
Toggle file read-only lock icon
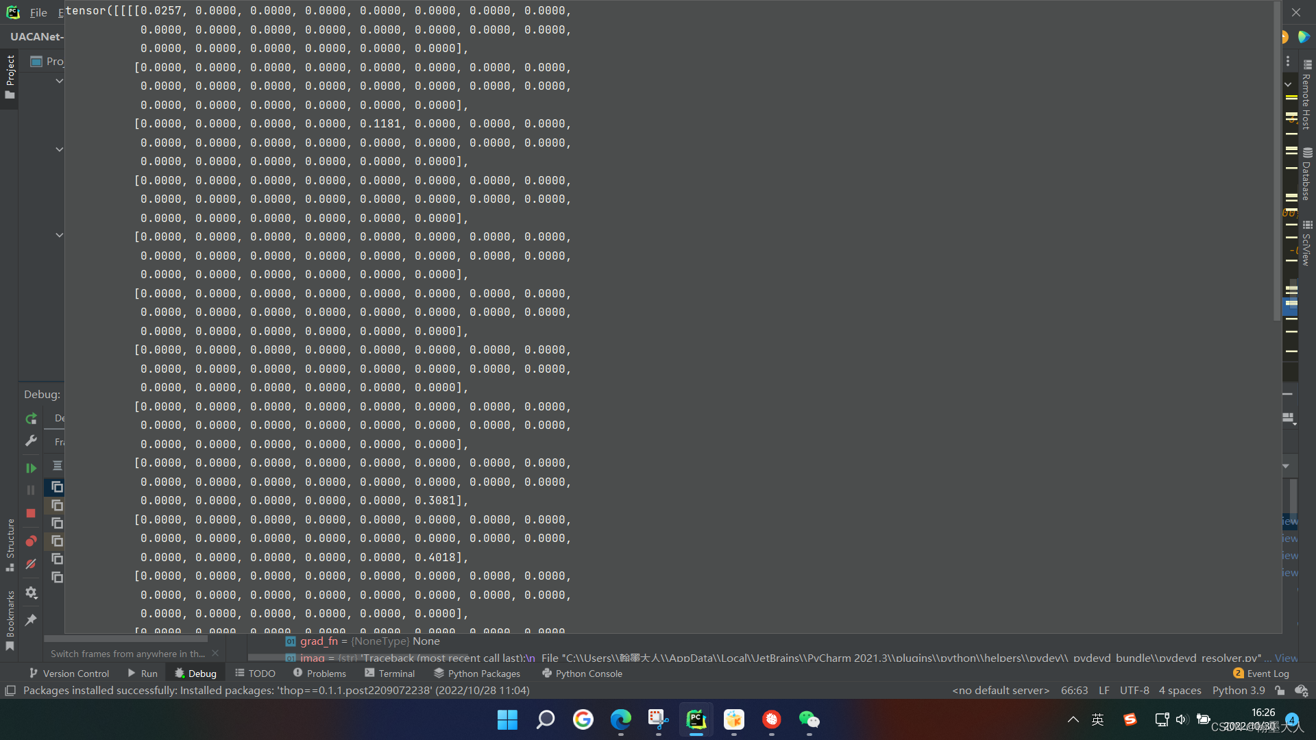[1280, 691]
